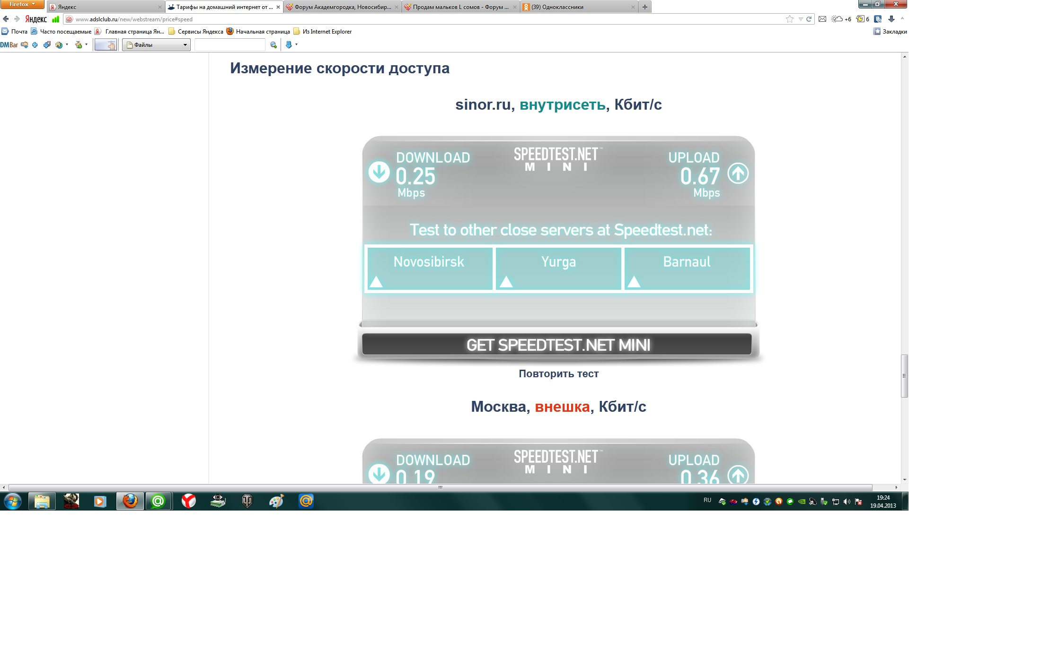1041x650 pixels.
Task: Click the DMBar blue plus icon
Action: tap(35, 45)
